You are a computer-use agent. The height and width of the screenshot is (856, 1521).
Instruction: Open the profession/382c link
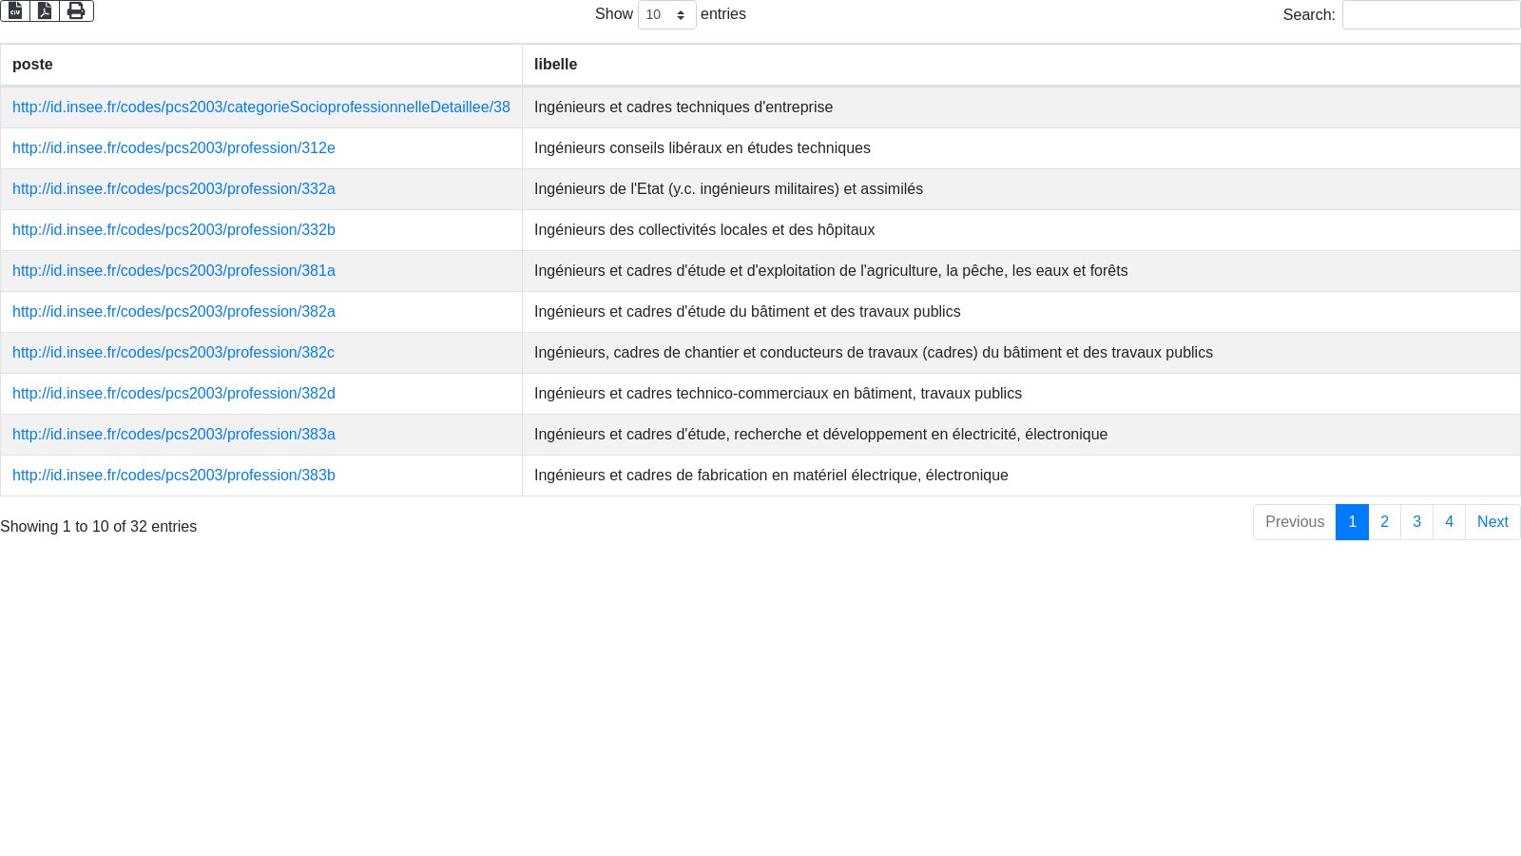pos(173,353)
